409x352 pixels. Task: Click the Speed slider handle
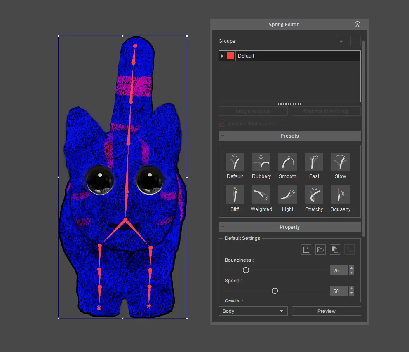point(275,291)
